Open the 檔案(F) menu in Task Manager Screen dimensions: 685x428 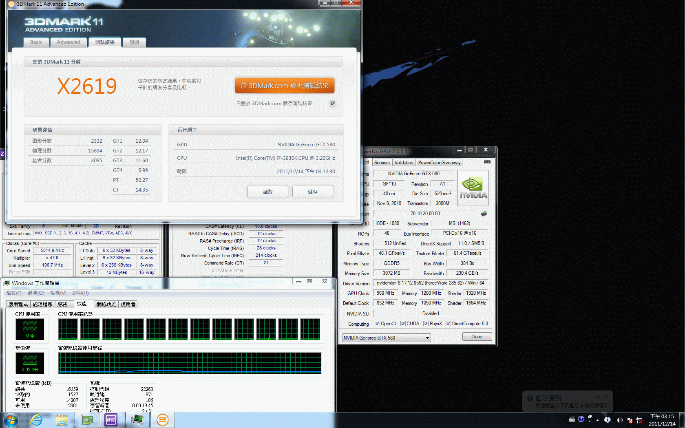[x=14, y=293]
